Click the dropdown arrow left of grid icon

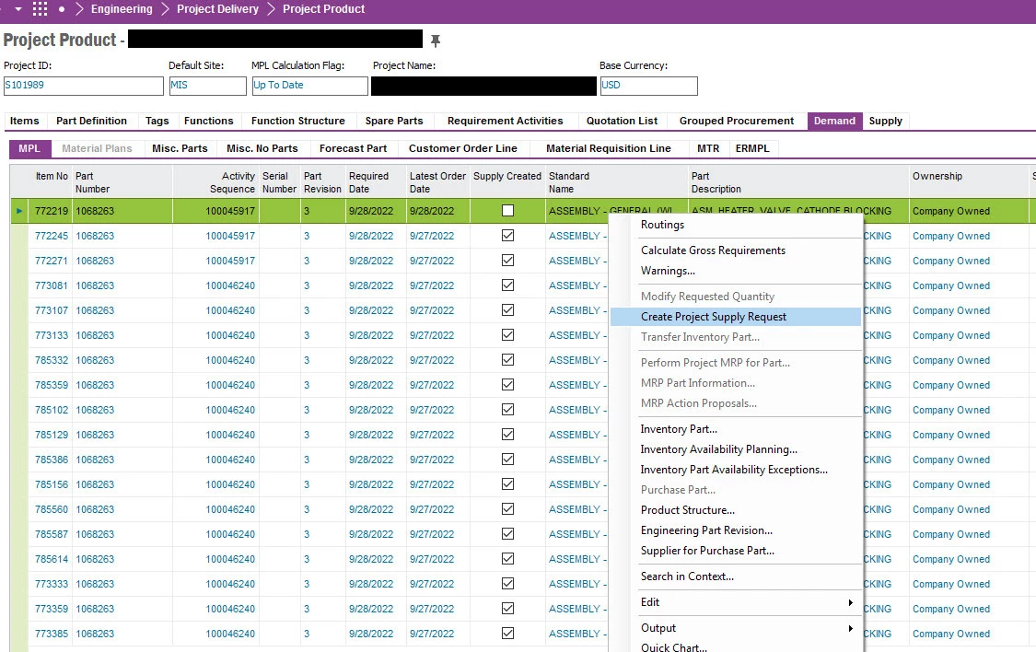pyautogui.click(x=17, y=9)
